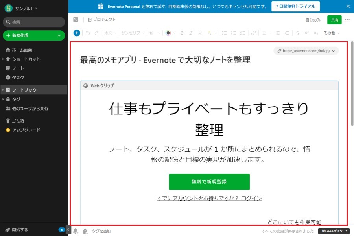Click the サンプル1 account avatar
The width and height of the screenshot is (354, 236).
tap(9, 8)
